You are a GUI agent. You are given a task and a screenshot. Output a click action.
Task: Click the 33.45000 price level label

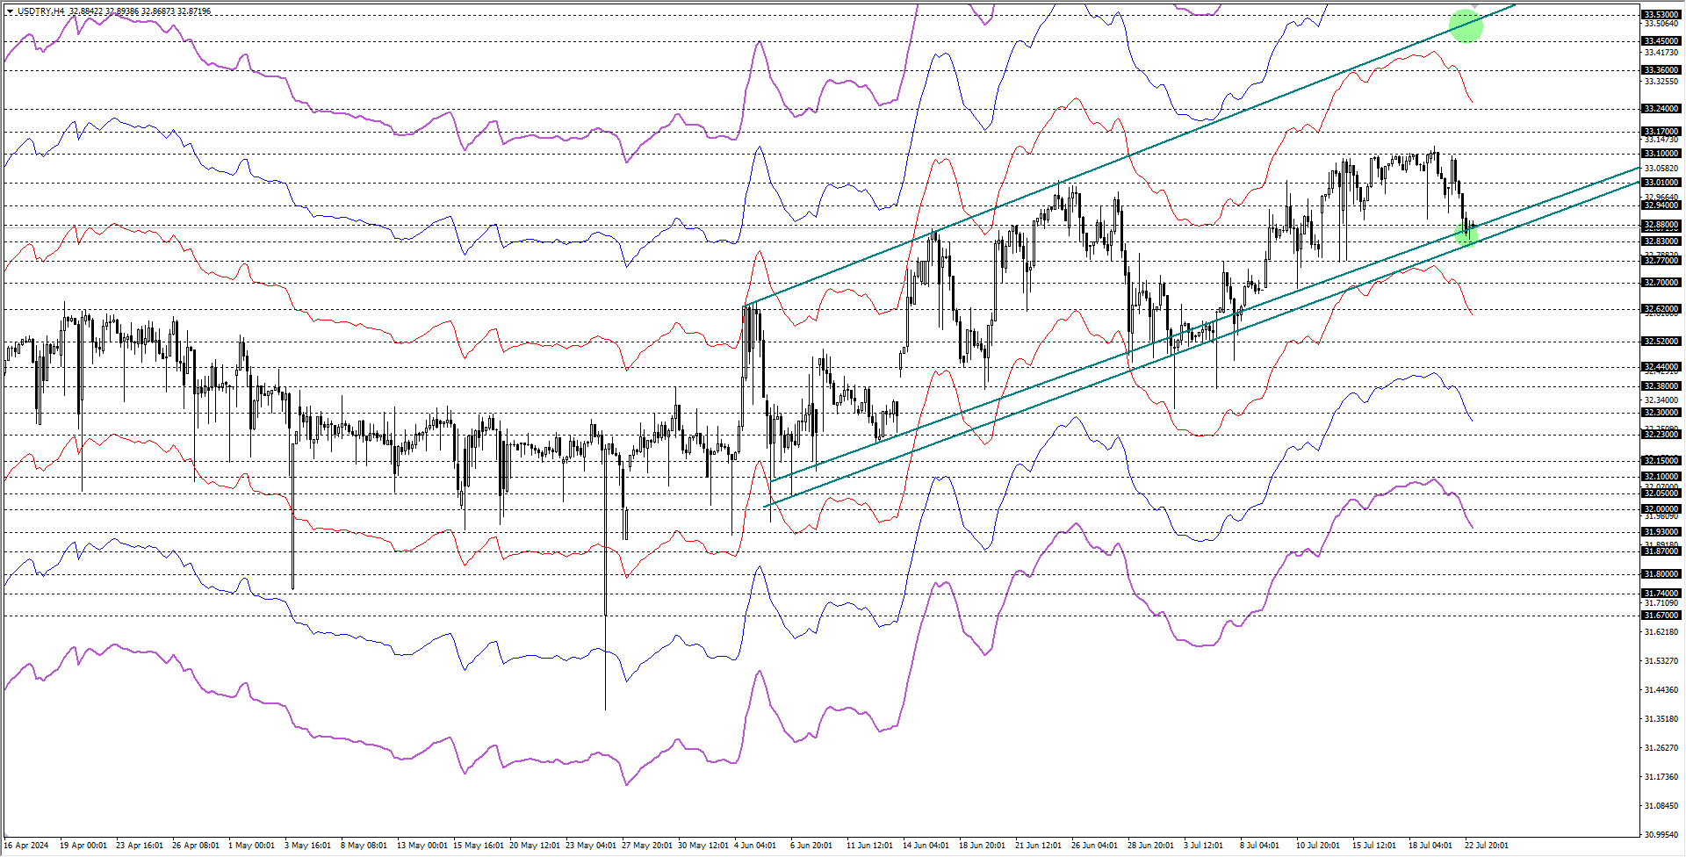tap(1661, 41)
